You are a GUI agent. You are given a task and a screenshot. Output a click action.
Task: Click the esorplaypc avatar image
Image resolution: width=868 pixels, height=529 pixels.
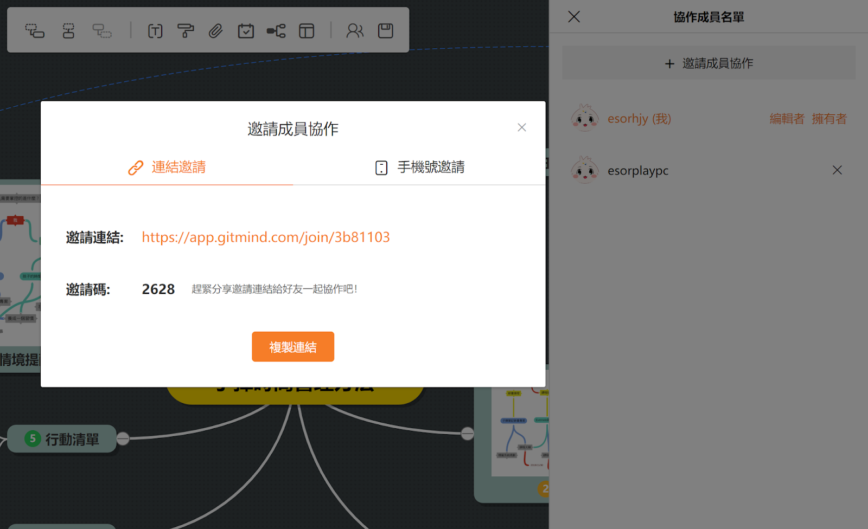pos(585,170)
